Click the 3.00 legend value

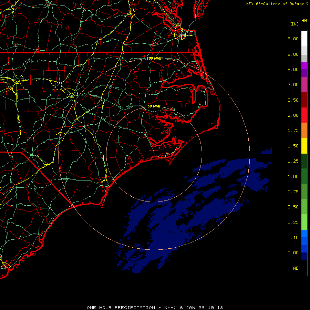point(293,85)
